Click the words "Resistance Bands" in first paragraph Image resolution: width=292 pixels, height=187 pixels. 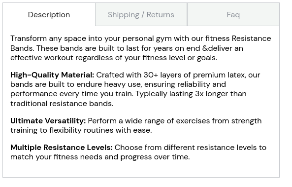pos(141,43)
